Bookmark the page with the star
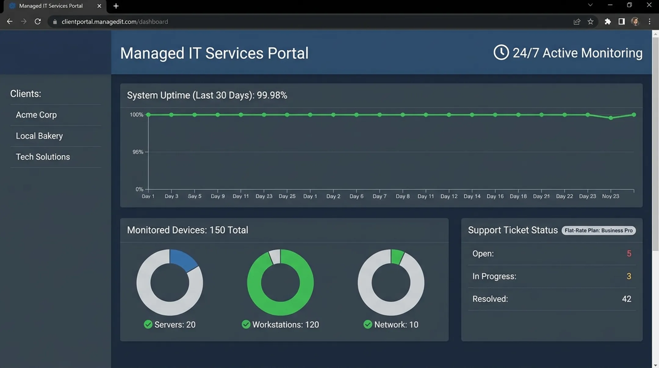The height and width of the screenshot is (368, 659). pos(591,22)
